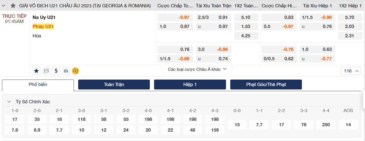The width and height of the screenshot is (365, 141).
Task: Select the Hiệp 1 tab
Action: (190, 85)
